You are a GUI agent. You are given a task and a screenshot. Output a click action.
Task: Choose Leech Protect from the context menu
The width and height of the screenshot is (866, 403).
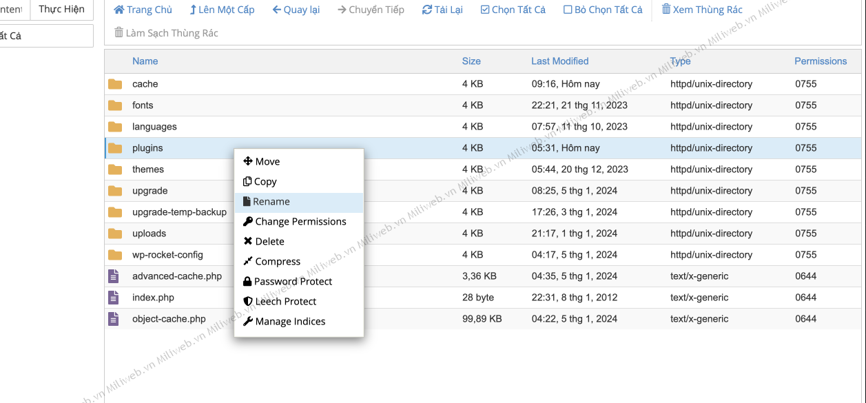[x=285, y=301]
